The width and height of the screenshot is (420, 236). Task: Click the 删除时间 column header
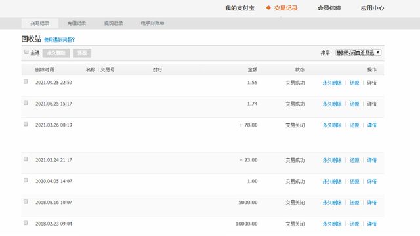[x=45, y=70]
